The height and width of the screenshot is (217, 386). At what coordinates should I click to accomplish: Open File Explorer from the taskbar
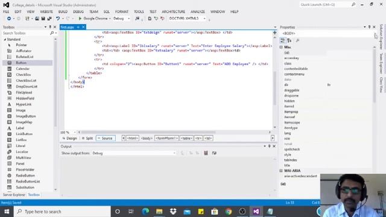[x=159, y=212]
